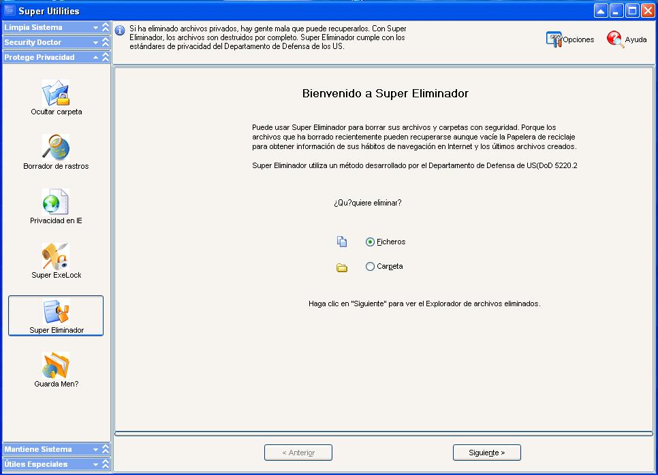Open the Útiles Especiales section
This screenshot has width=658, height=475.
point(57,464)
